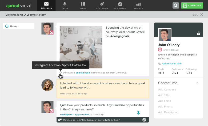Click John's avatar on the coffee shop post
Viewport: 208px width, 126px height.
47,28
